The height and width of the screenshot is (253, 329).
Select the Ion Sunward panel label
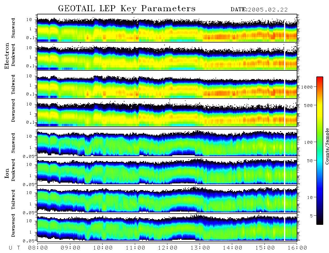13,143
